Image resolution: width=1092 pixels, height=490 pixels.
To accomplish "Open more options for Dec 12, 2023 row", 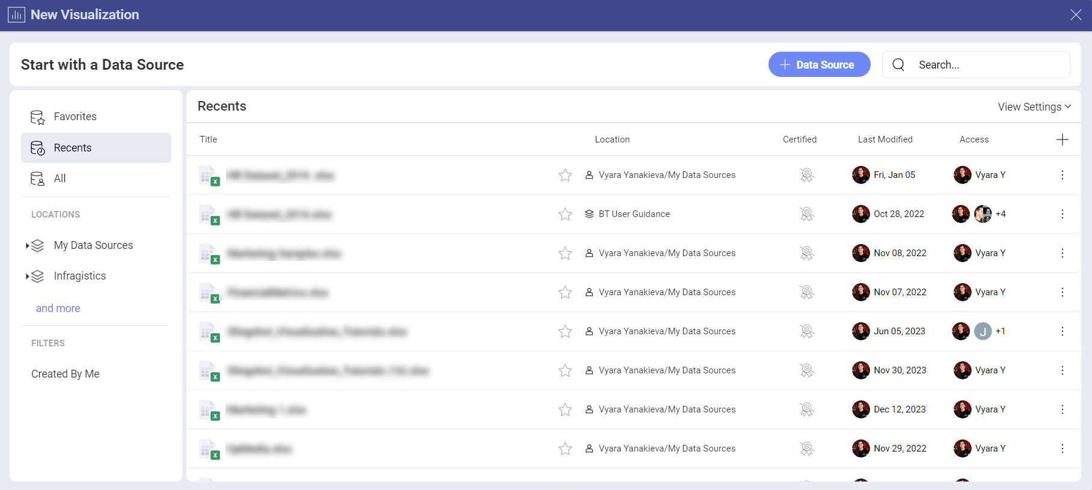I will pyautogui.click(x=1063, y=409).
